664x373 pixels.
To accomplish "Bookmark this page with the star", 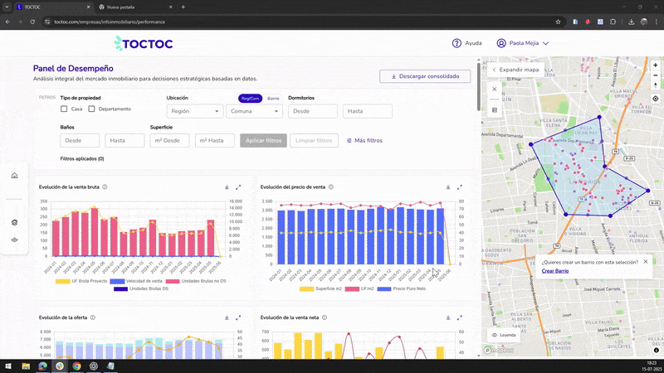I will point(558,22).
